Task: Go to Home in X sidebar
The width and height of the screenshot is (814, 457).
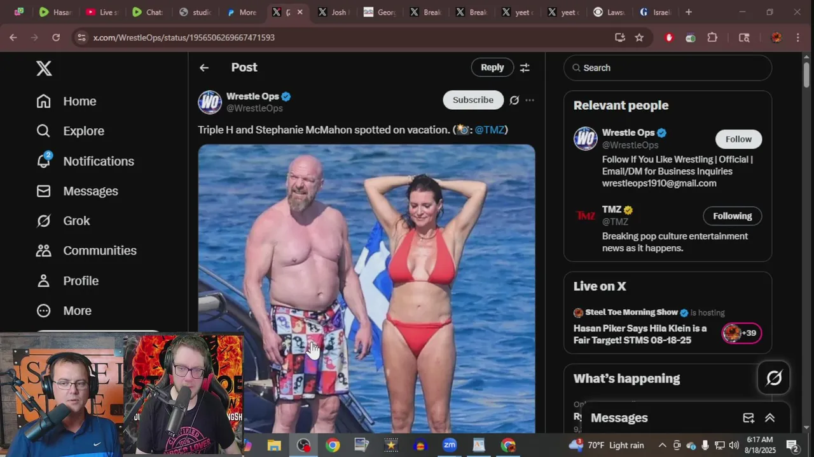Action: click(x=67, y=102)
